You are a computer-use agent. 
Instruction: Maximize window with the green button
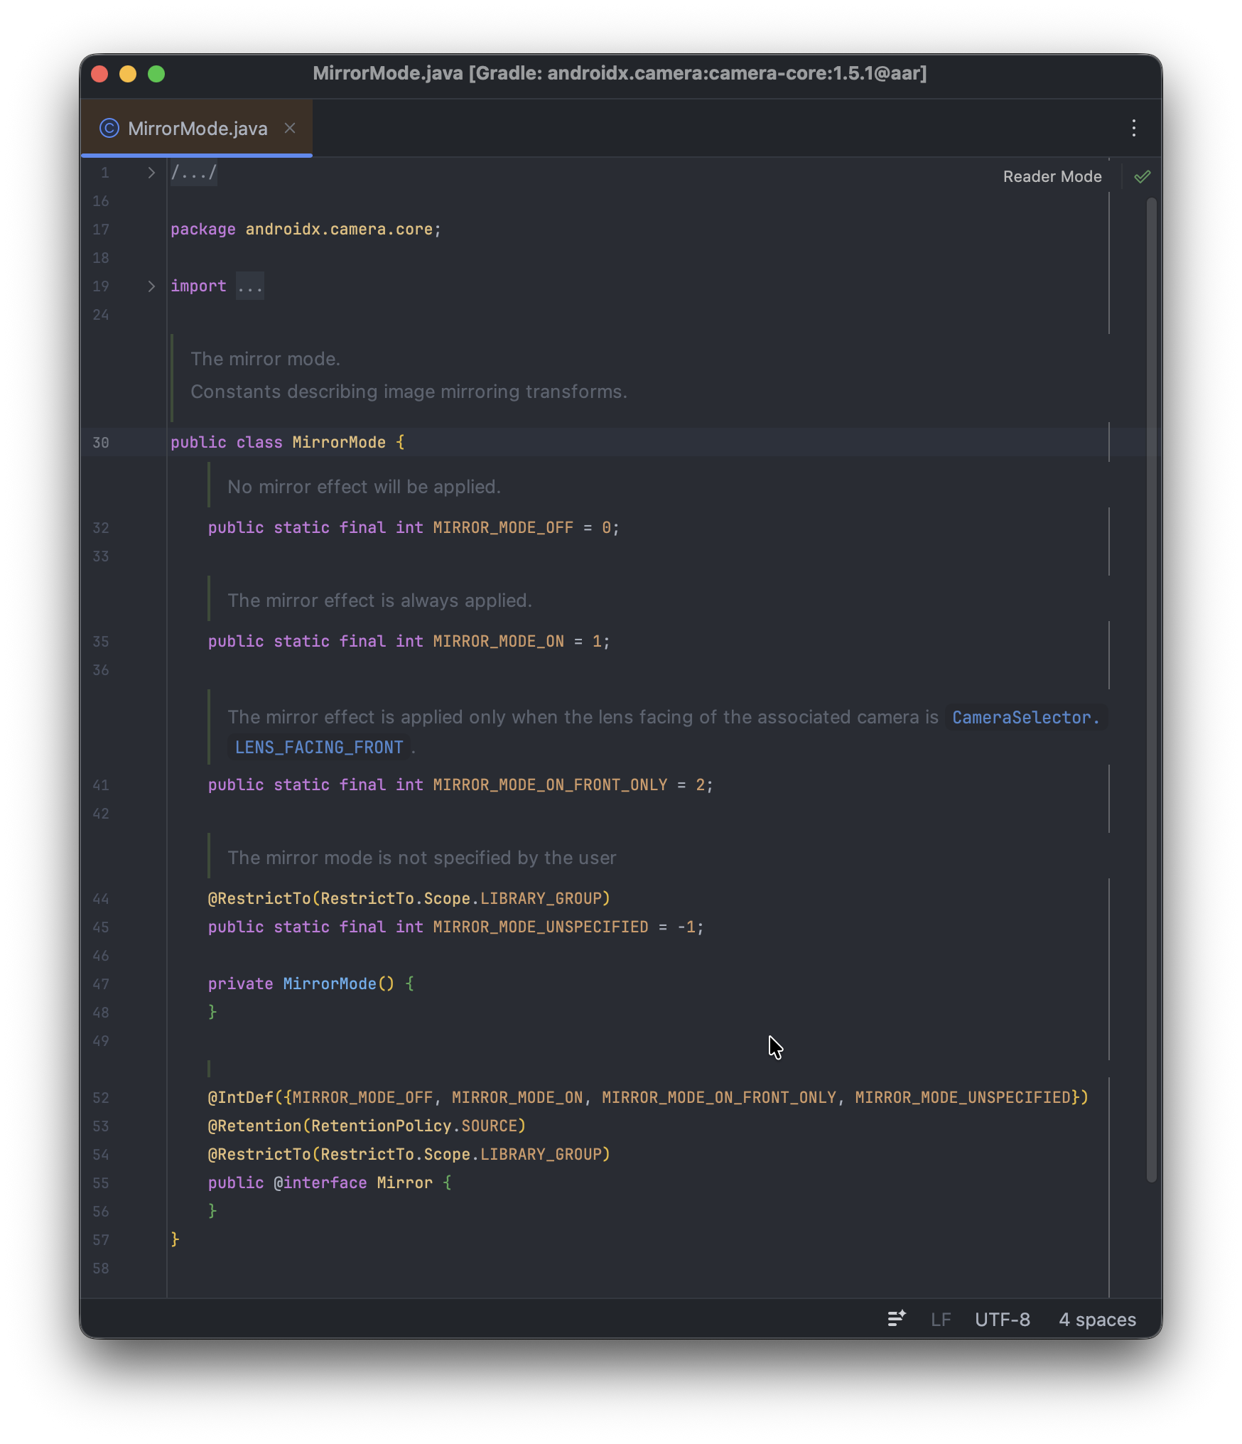(156, 74)
